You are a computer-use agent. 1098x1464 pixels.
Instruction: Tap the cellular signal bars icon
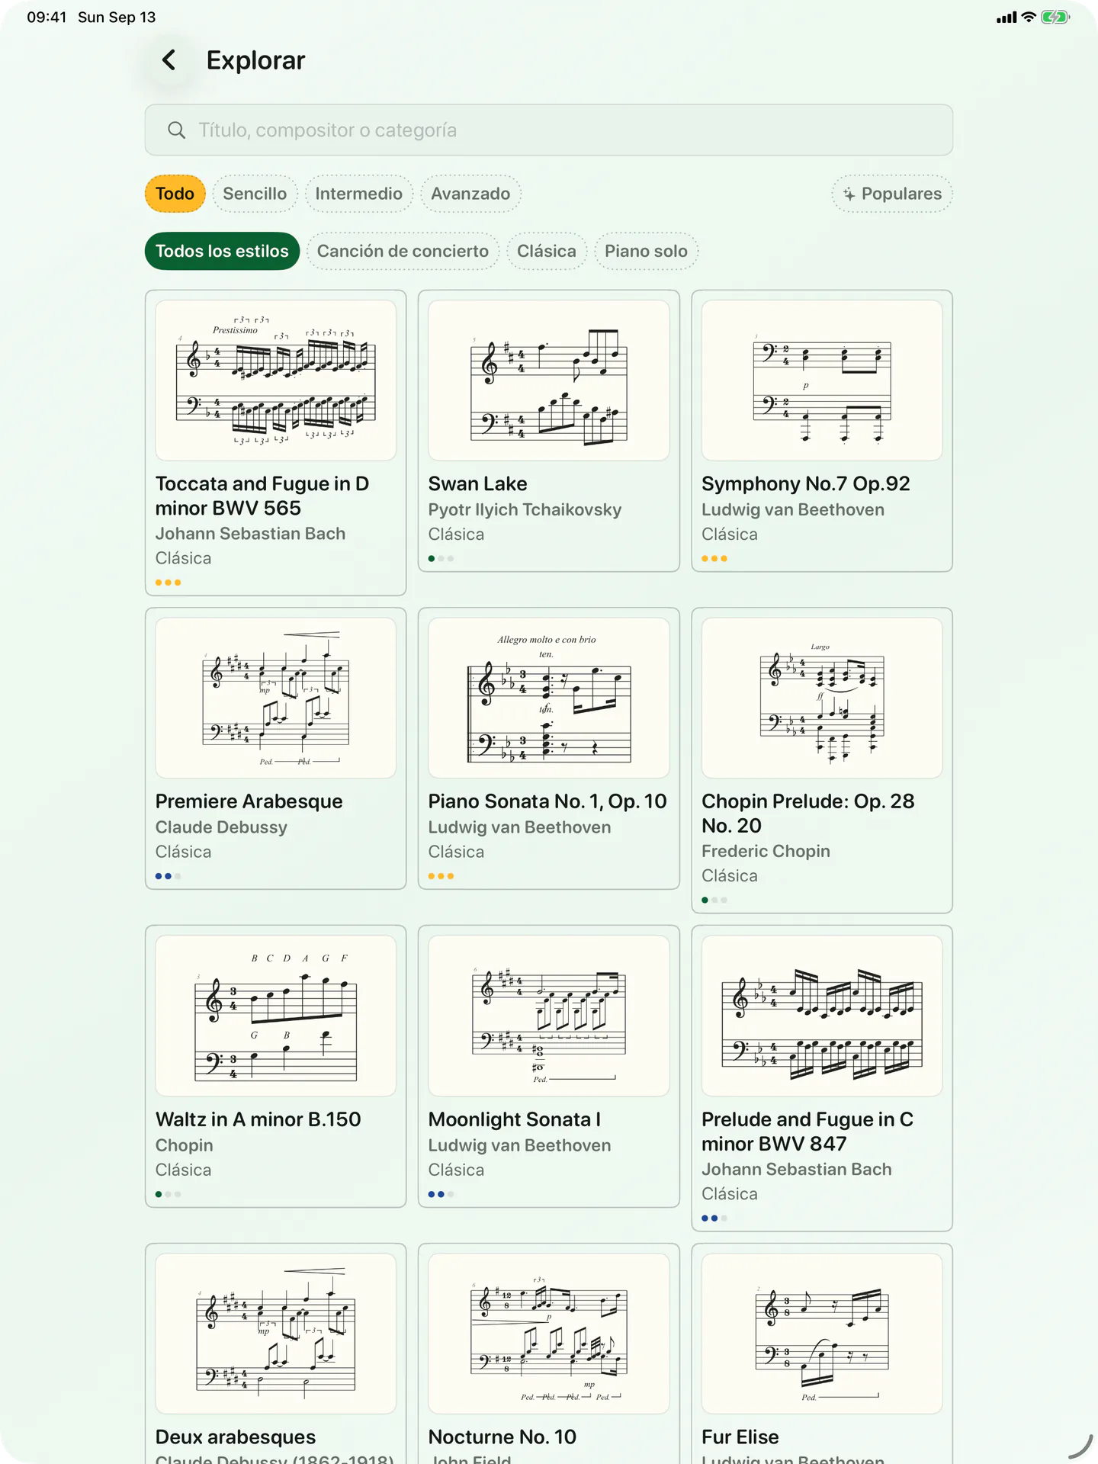coord(1006,18)
